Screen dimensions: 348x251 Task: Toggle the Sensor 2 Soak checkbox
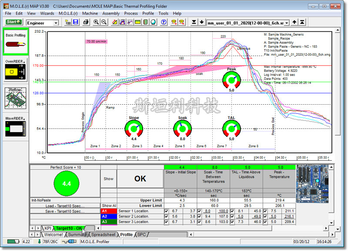[199, 216]
